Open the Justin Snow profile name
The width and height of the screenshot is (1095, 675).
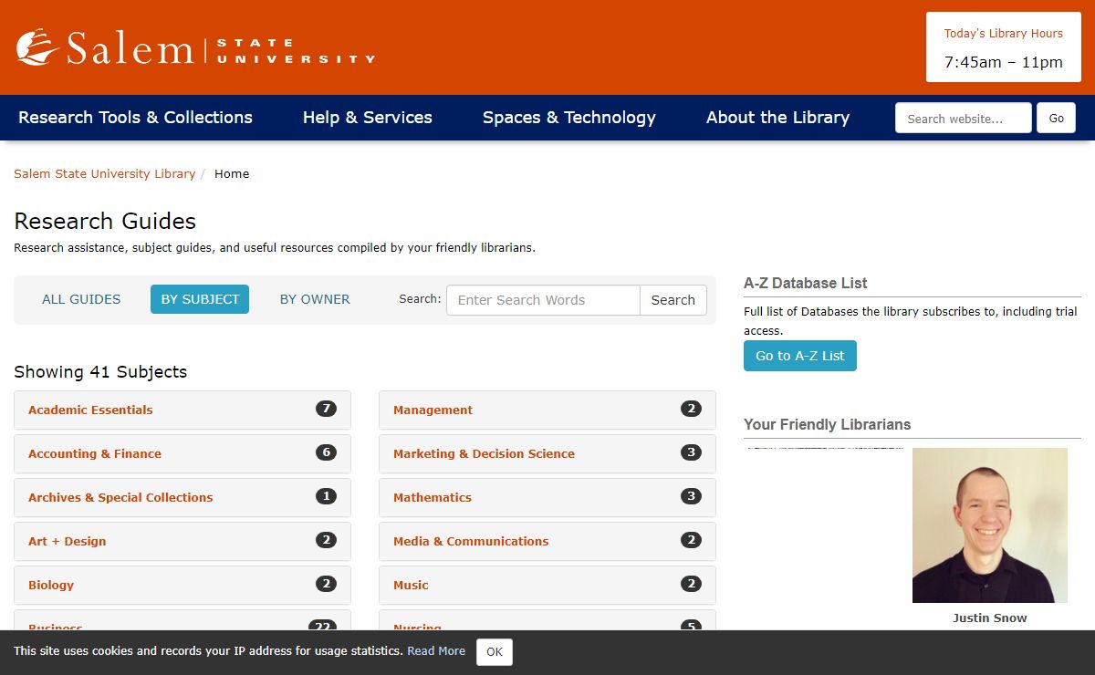990,618
